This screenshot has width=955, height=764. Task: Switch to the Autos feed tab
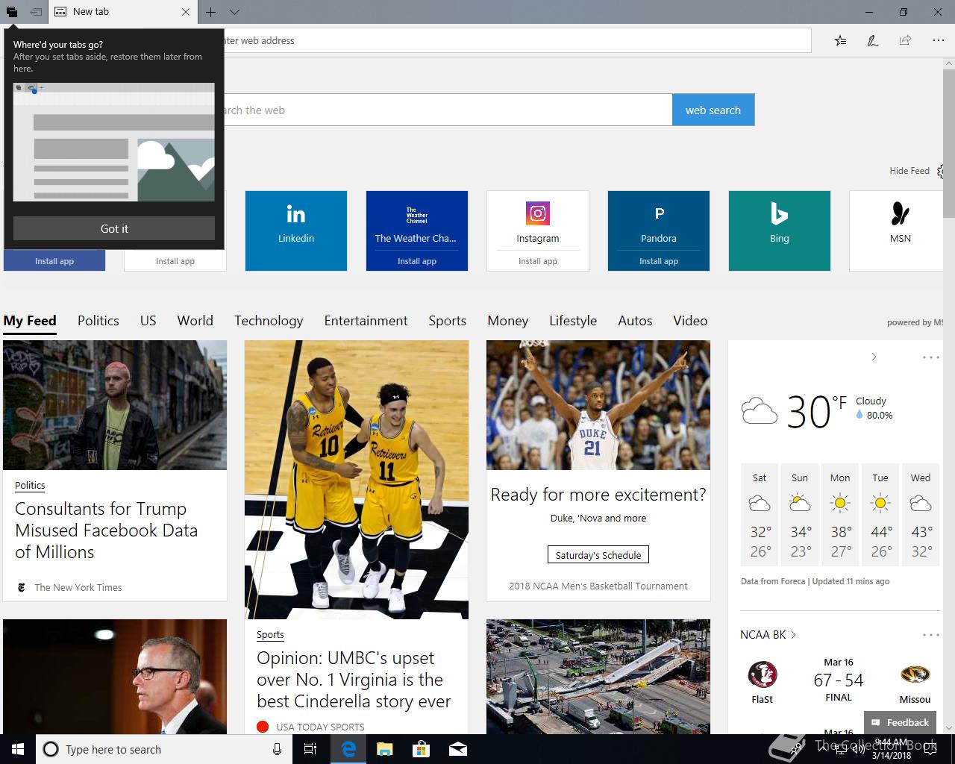pos(636,321)
